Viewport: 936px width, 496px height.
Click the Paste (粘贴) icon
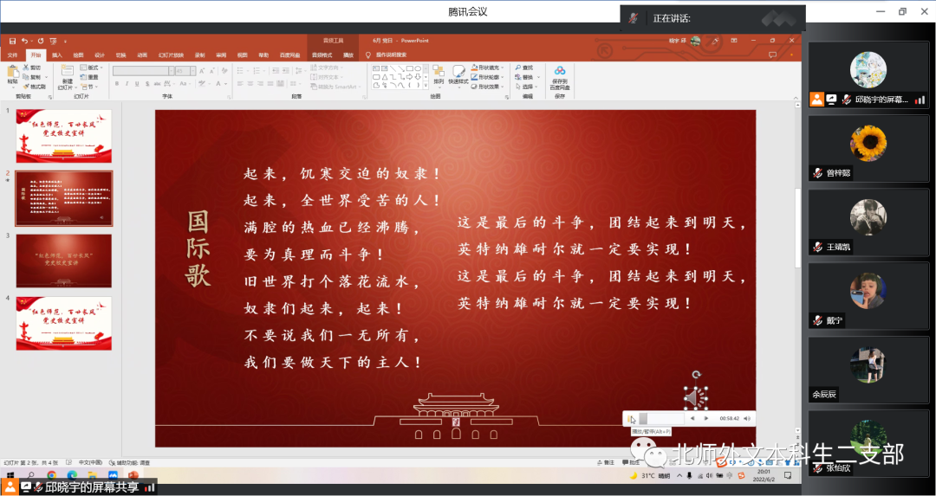12,72
